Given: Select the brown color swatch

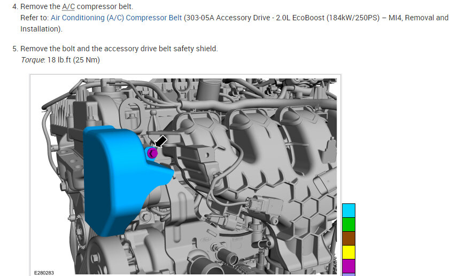Looking at the screenshot, I should coord(348,238).
